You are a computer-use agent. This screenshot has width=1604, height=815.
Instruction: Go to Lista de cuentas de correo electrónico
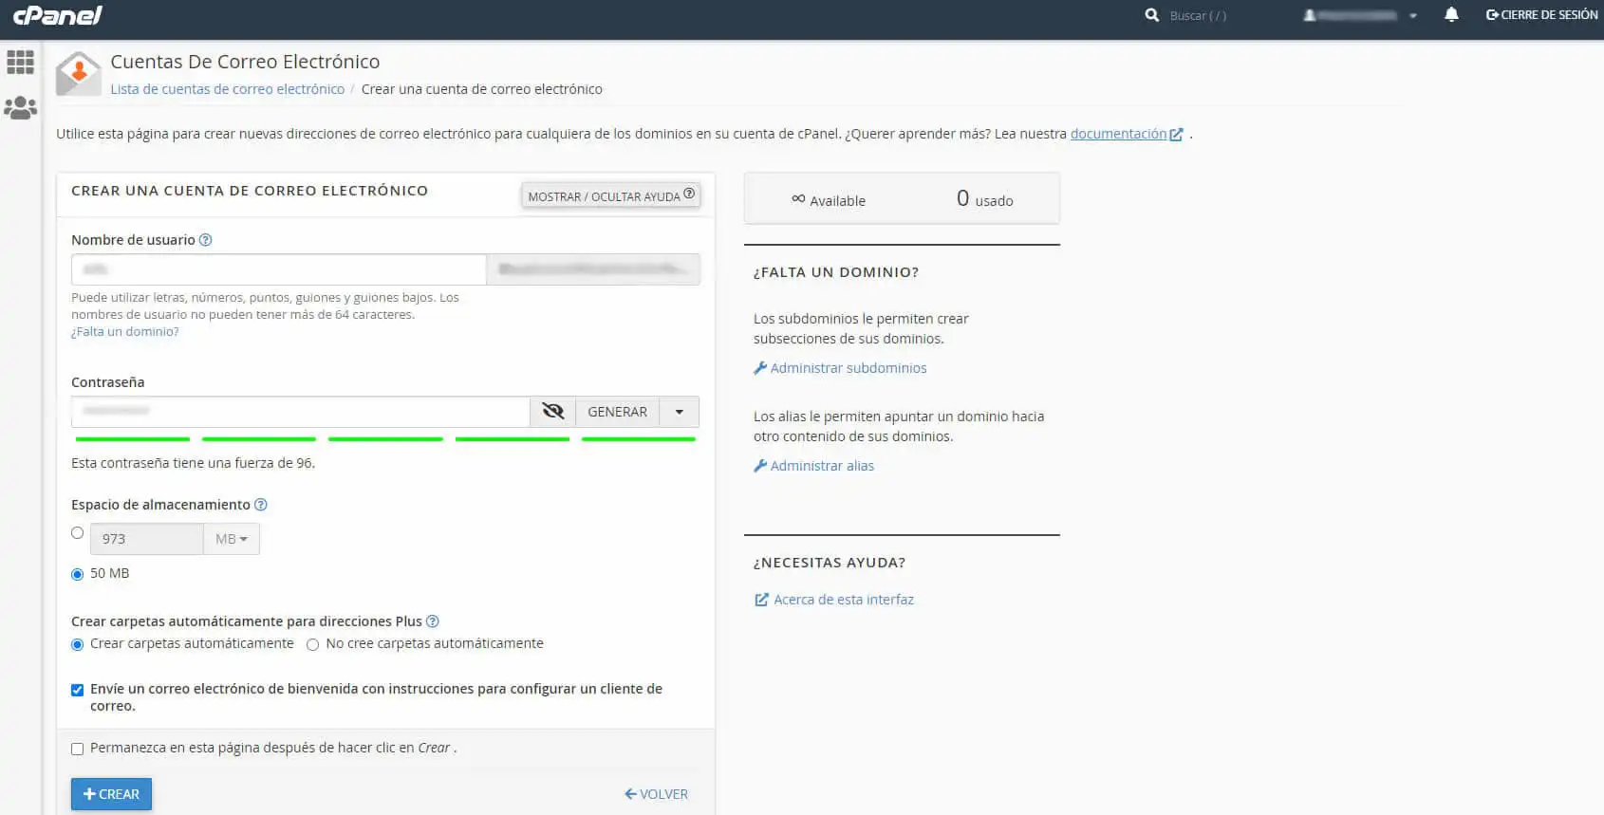[x=228, y=89]
